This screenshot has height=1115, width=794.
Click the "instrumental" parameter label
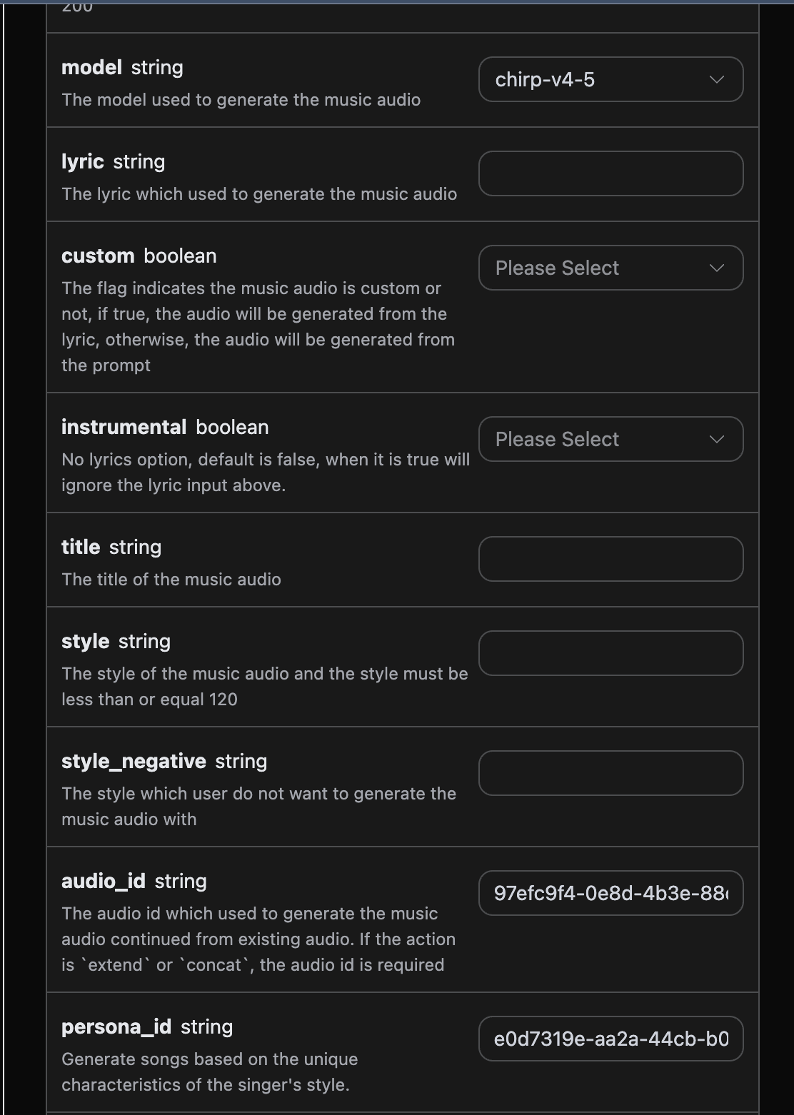124,428
